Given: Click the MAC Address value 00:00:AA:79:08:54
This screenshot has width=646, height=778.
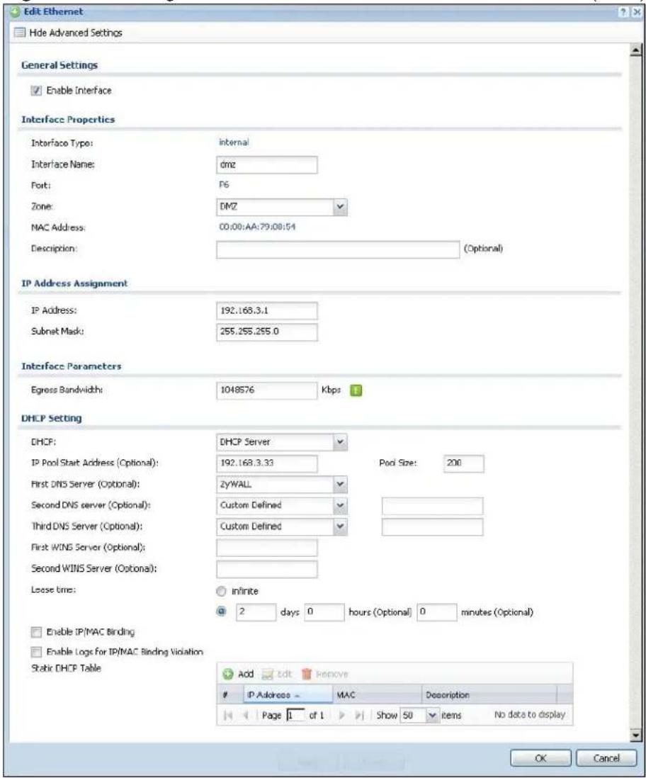Looking at the screenshot, I should (258, 227).
